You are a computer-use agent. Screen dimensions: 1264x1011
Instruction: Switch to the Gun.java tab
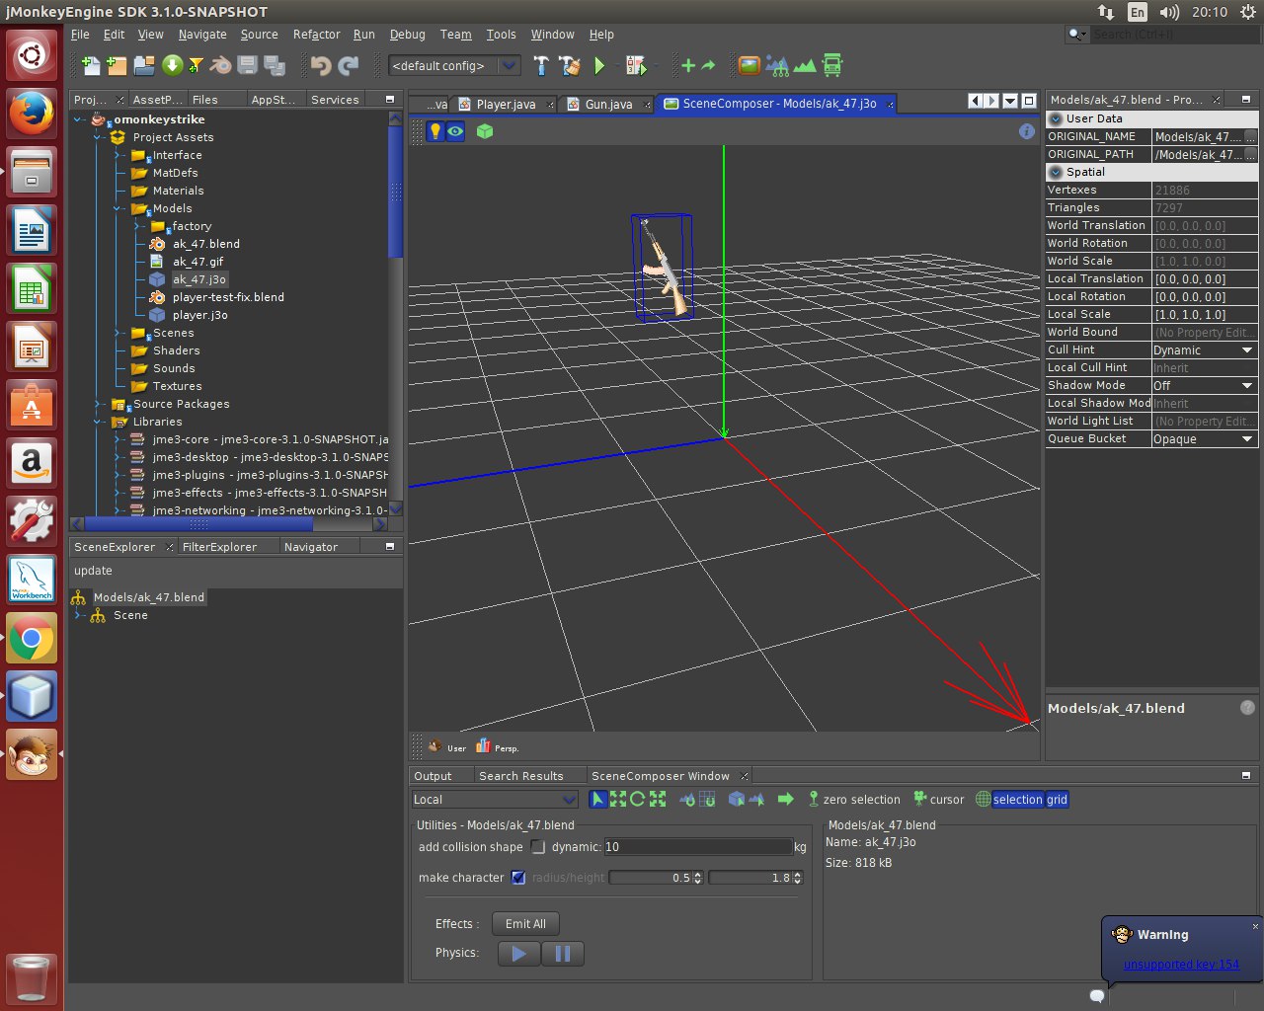tap(608, 104)
